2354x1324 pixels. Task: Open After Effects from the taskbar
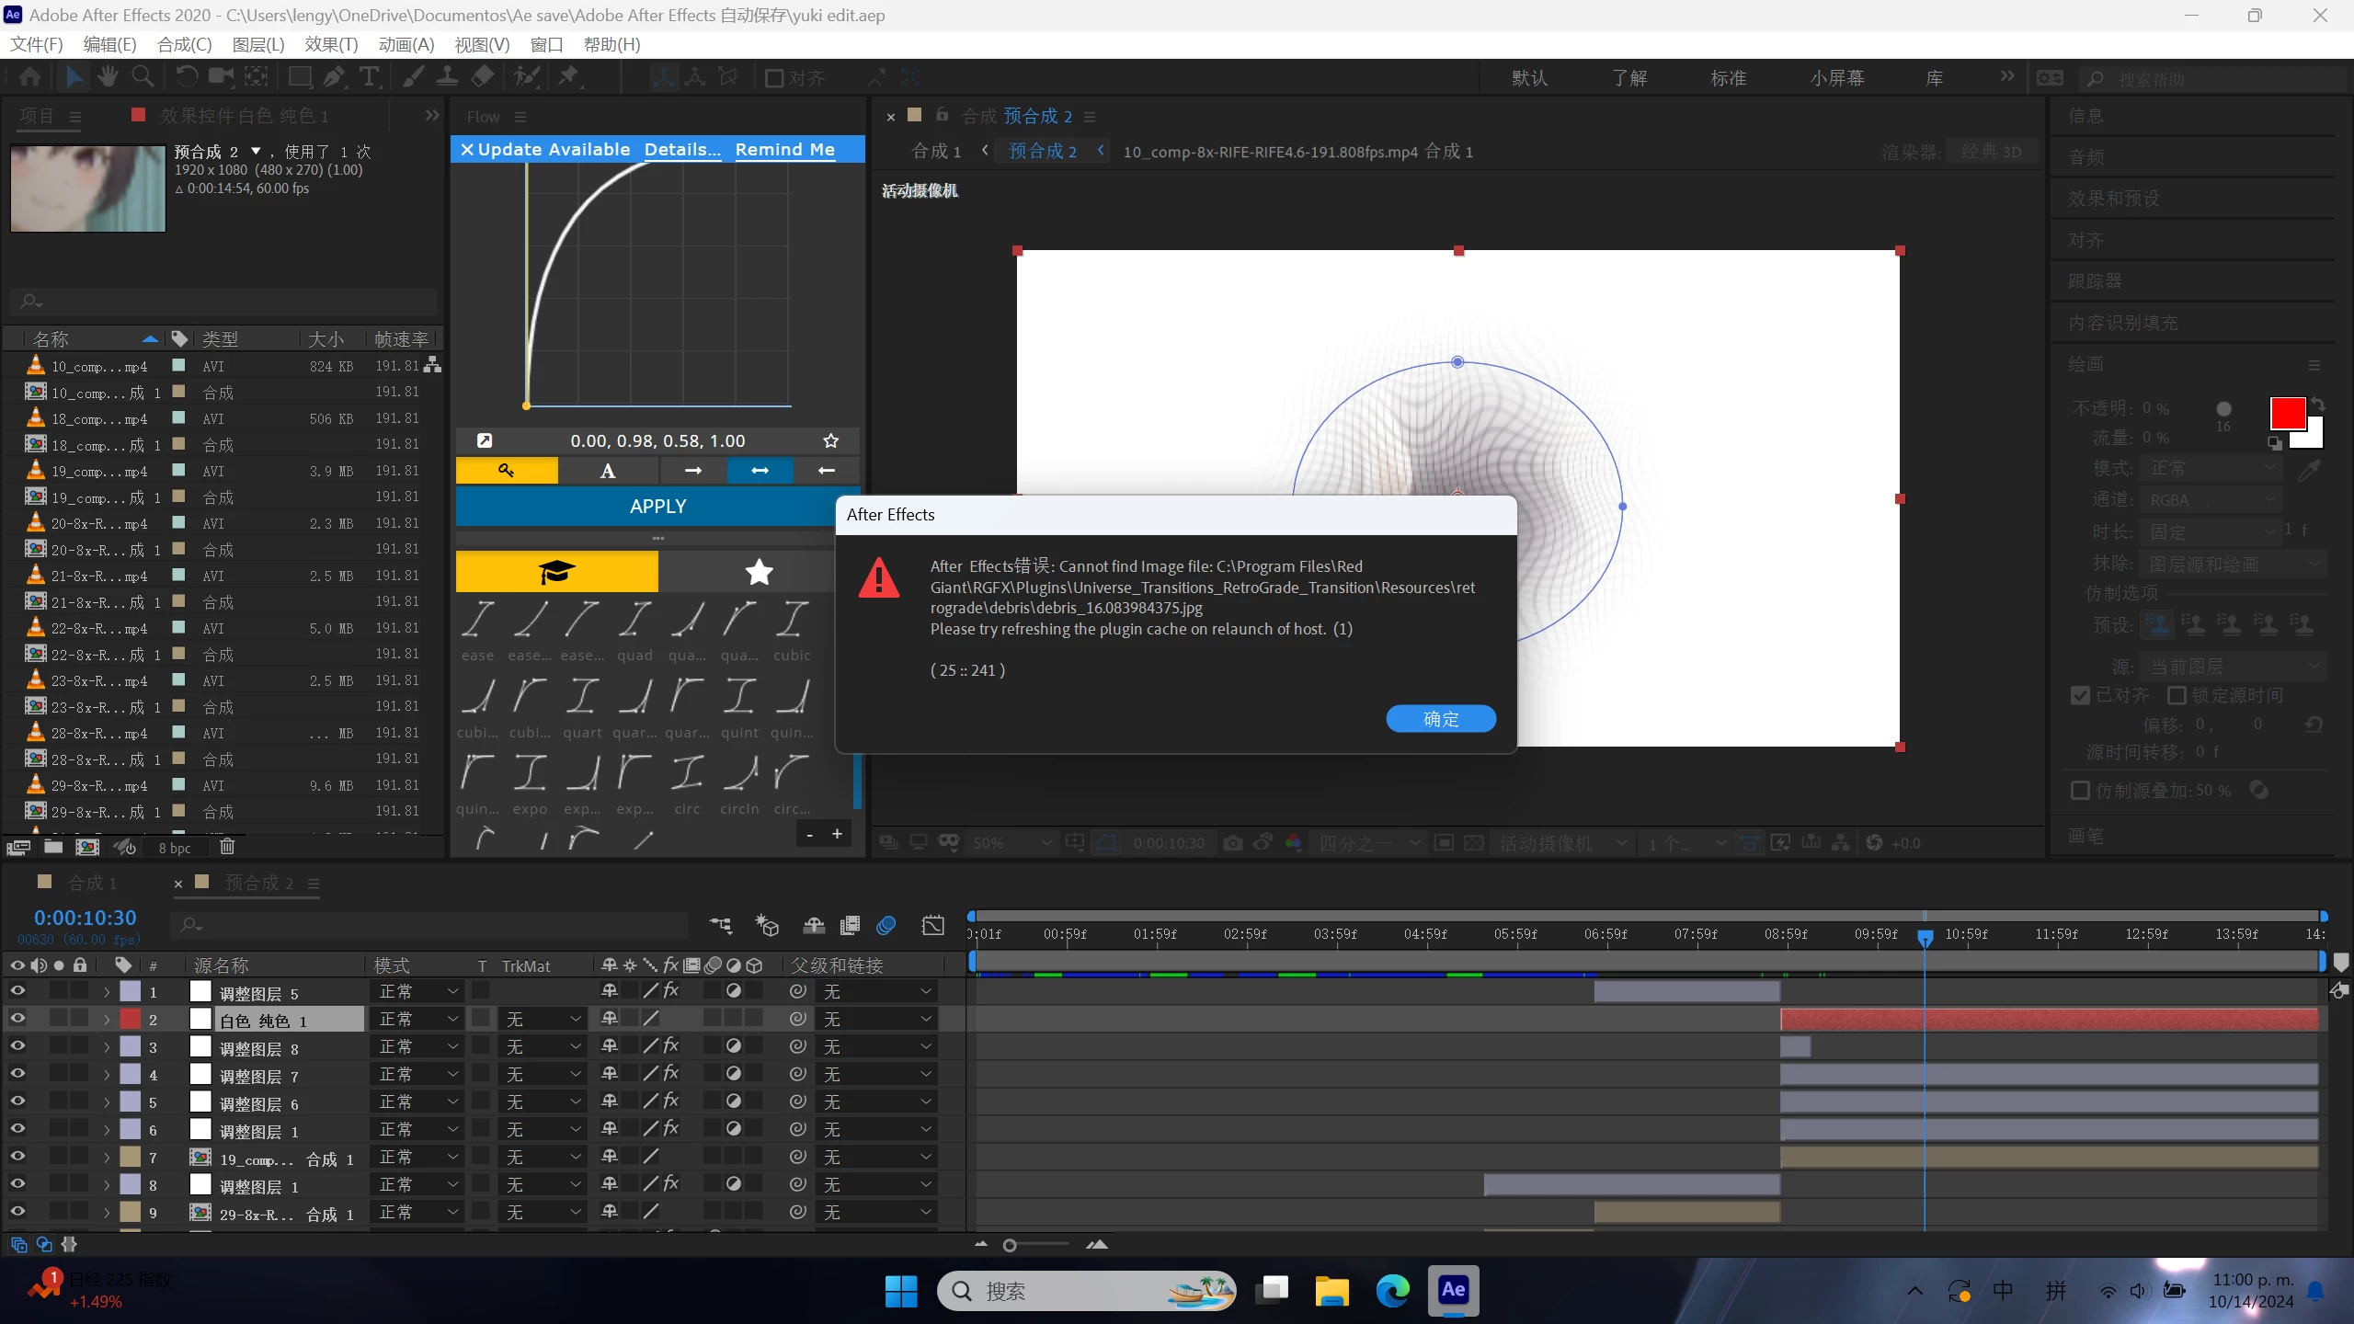coord(1453,1290)
